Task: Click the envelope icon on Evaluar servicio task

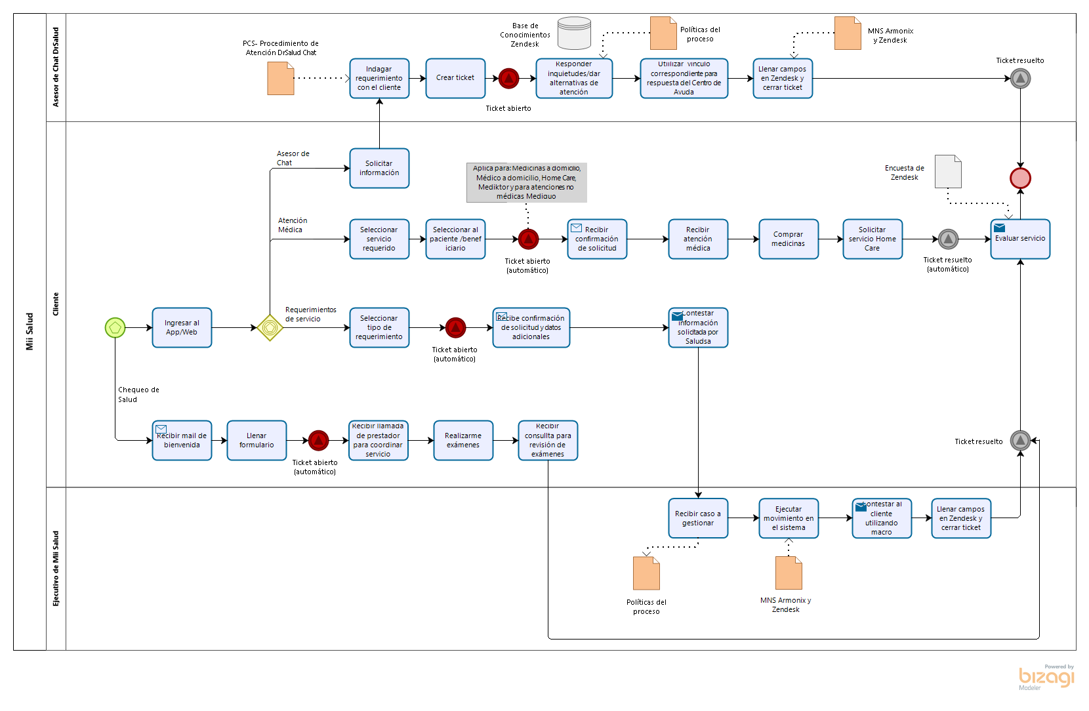Action: [999, 228]
